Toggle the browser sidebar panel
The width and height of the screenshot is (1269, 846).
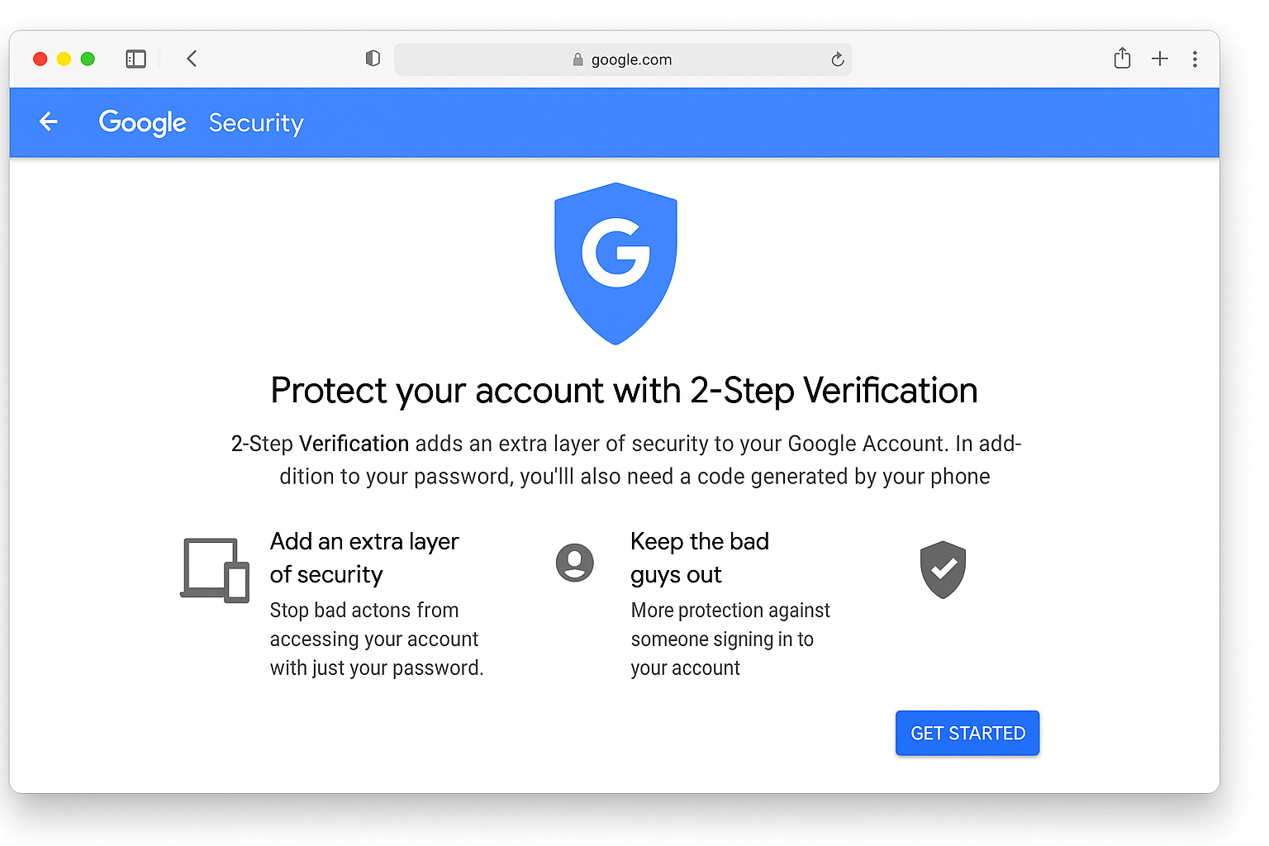tap(135, 59)
